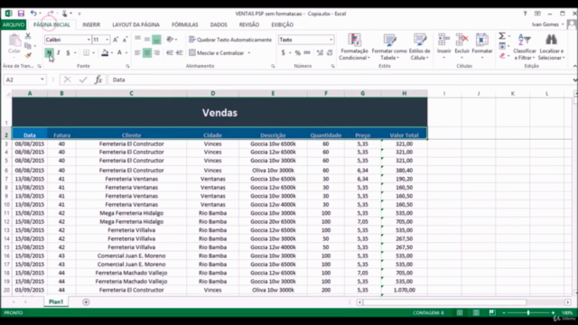Open Formatar como Tabela dropdown

click(x=389, y=46)
